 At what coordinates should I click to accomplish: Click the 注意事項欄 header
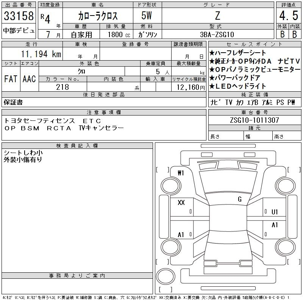(104, 112)
